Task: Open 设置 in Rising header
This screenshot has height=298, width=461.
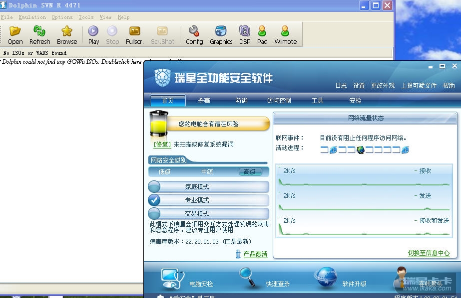Action: pyautogui.click(x=359, y=85)
